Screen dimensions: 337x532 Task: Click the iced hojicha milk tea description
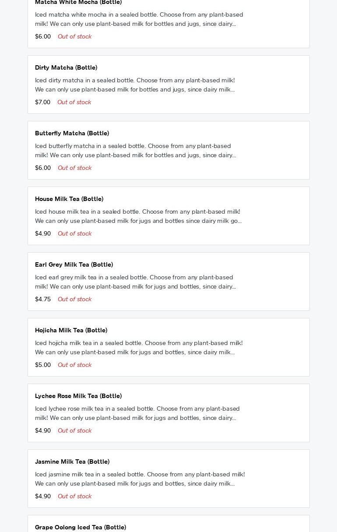(139, 348)
